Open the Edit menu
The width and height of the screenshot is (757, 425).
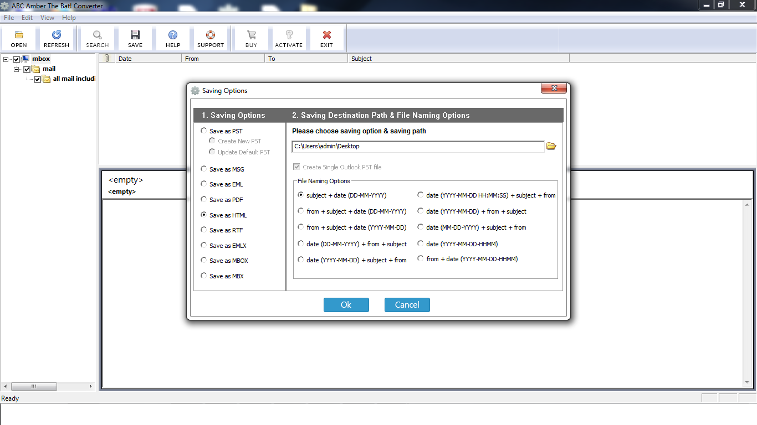point(27,18)
